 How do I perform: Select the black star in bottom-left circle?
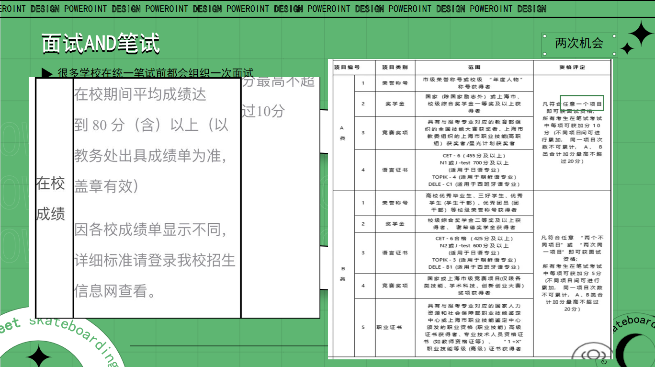(x=39, y=356)
